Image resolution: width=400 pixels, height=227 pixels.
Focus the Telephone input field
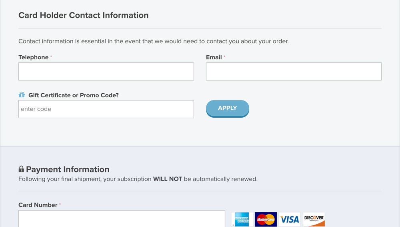tap(106, 71)
